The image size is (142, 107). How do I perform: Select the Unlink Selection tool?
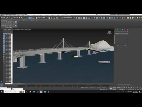pos(9,18)
